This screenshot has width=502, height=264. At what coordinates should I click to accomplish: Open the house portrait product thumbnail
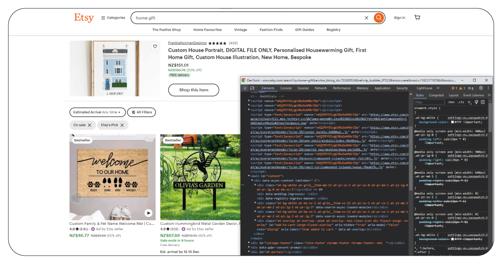click(x=115, y=68)
